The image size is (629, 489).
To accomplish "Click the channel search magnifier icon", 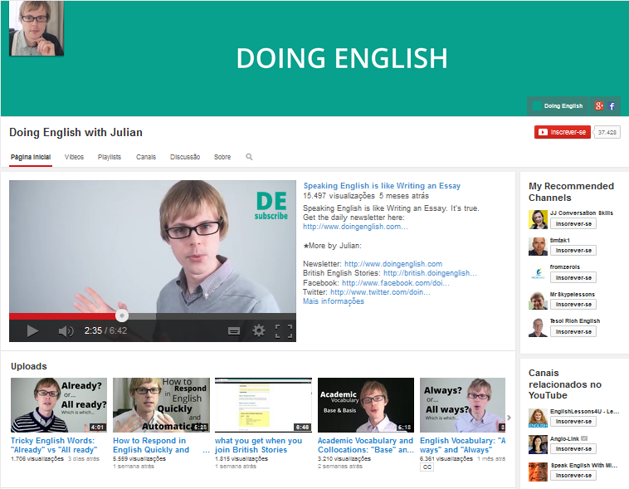I will coord(249,157).
